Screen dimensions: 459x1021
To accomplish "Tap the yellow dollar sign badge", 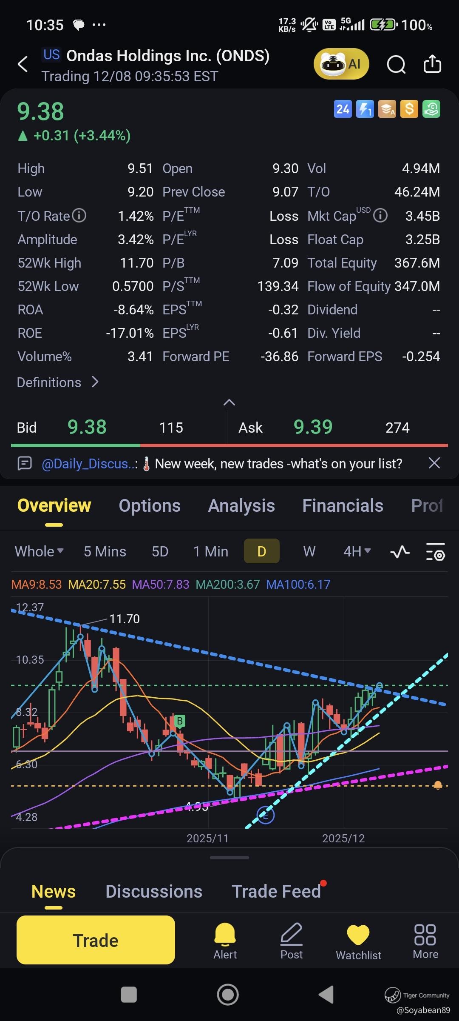I will pyautogui.click(x=409, y=109).
